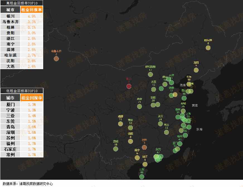
Task: Click the 大连 dot on the map
Action: 189,84
